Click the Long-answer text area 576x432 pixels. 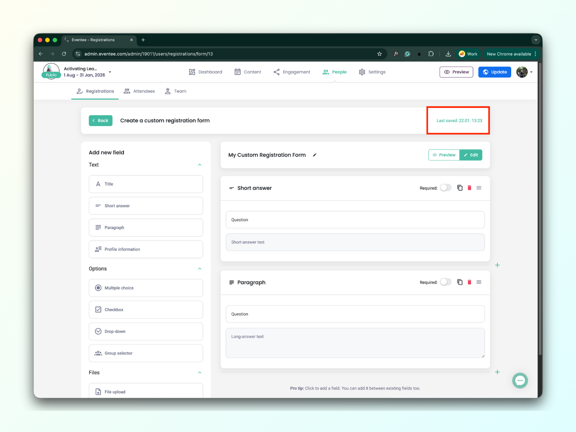click(355, 343)
